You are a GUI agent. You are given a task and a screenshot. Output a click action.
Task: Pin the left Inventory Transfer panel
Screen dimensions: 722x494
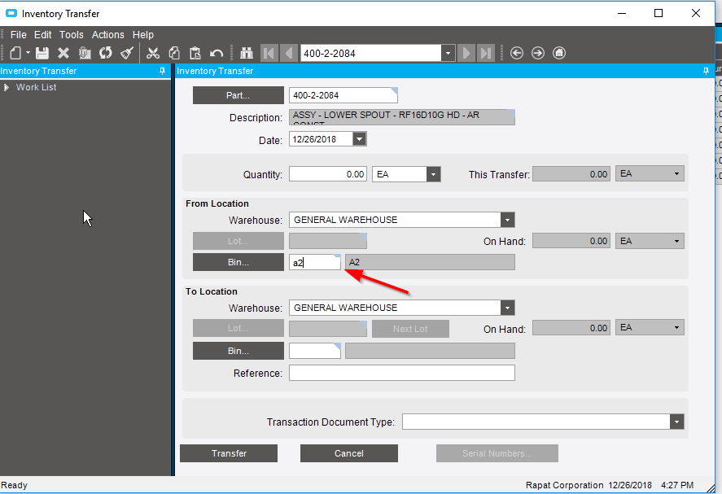click(163, 71)
